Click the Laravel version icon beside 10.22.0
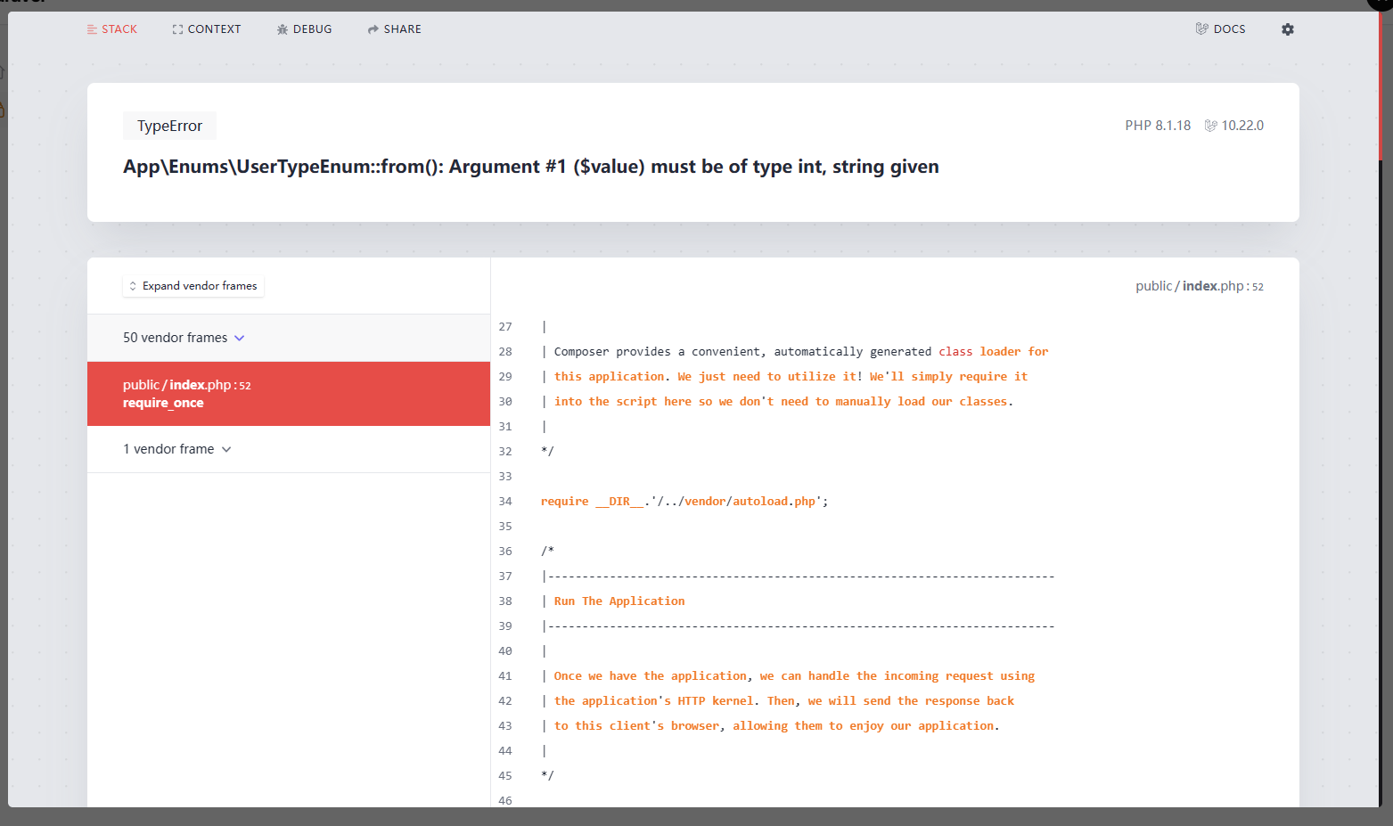The height and width of the screenshot is (826, 1393). 1210,125
